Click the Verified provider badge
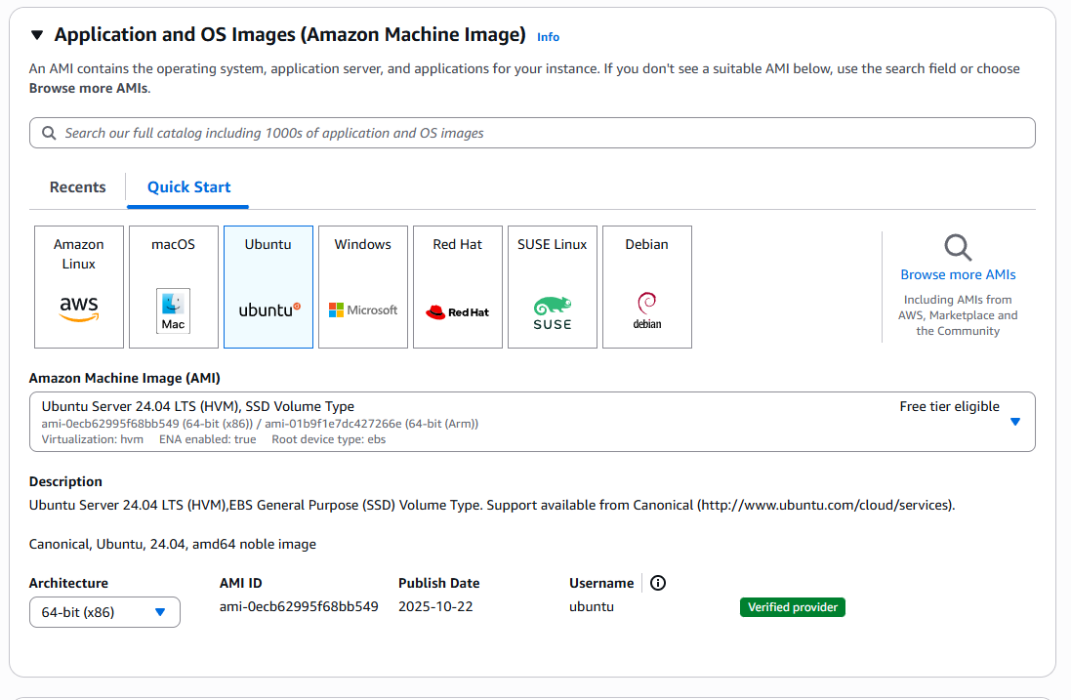 [793, 607]
